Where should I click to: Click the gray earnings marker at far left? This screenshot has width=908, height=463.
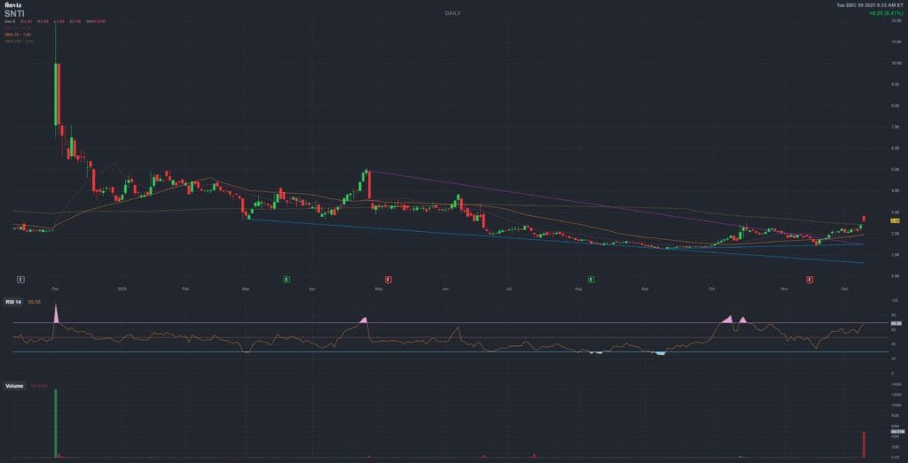click(x=20, y=279)
